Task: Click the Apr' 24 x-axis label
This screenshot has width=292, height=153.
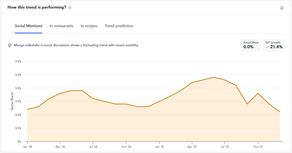Action: coord(60,147)
